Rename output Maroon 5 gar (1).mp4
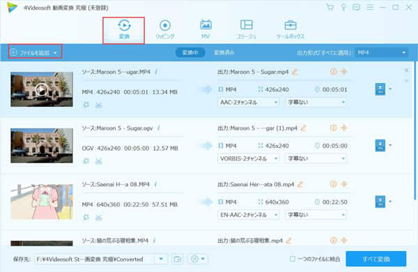Viewport: 418px width, 272px height. coord(303,128)
